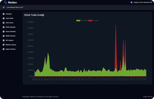Click the tallest green peak data point
The width and height of the screenshot is (154, 99).
coord(48,53)
